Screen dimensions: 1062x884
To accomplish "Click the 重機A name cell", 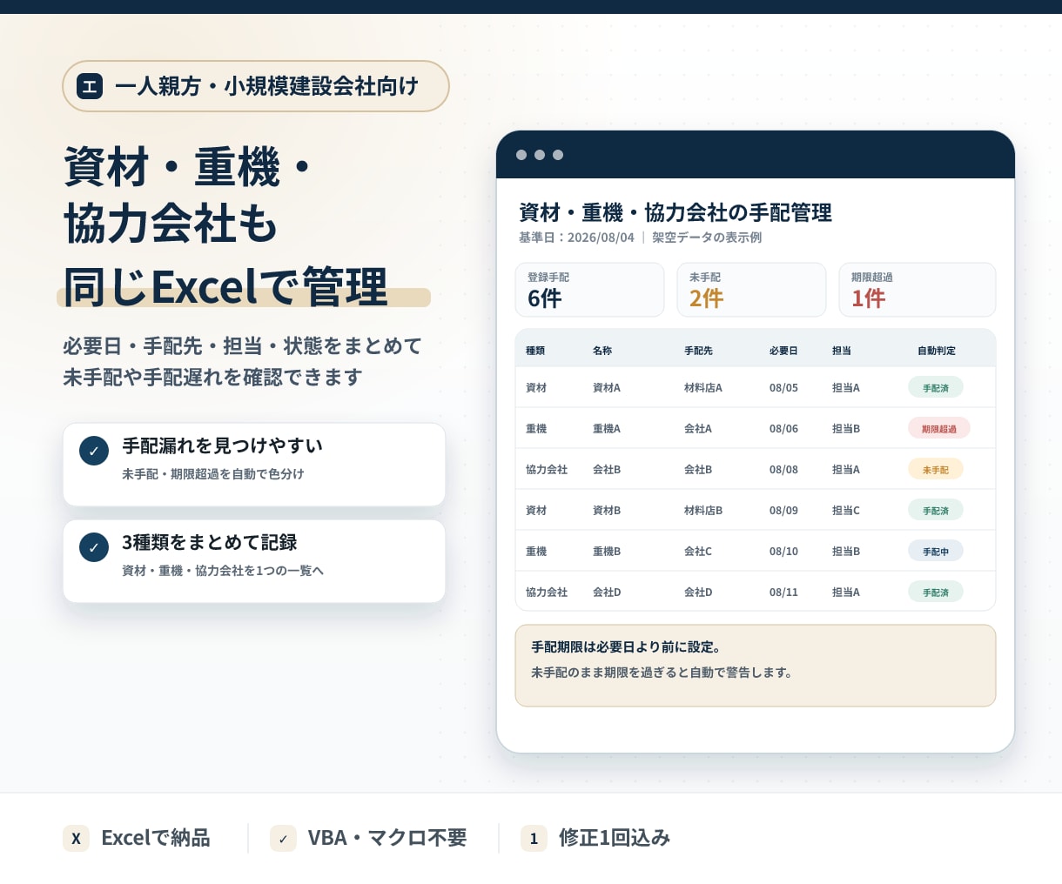I will (607, 429).
